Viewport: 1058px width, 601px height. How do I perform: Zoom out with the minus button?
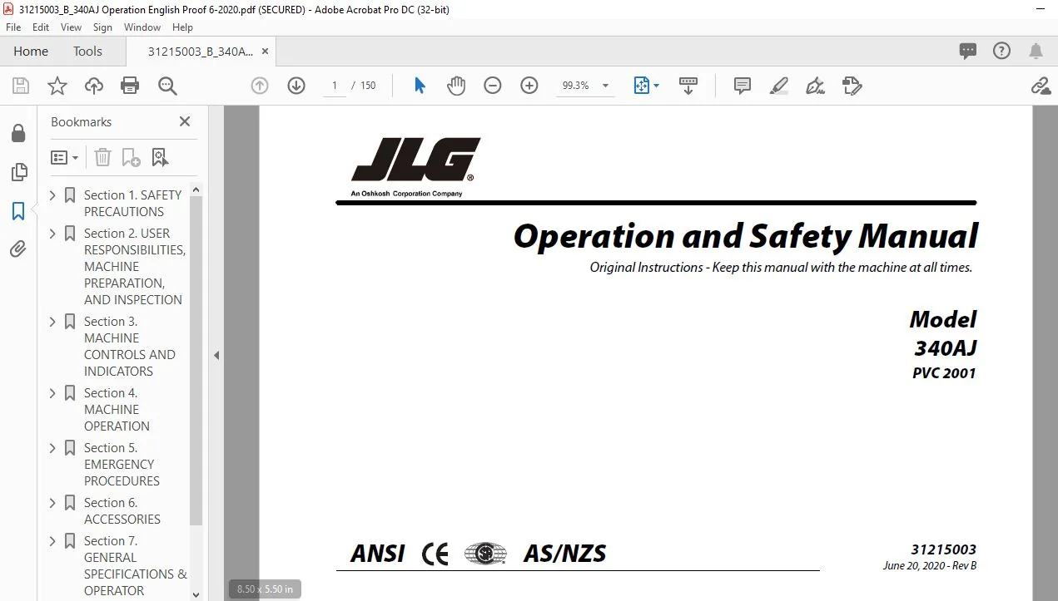(493, 86)
